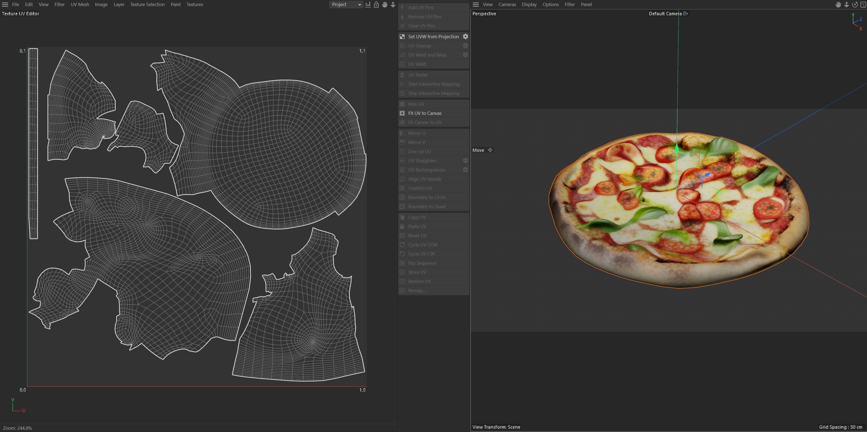Click the green Y axis arrow handle on the pizza
Viewport: 867px width, 432px height.
pos(677,148)
